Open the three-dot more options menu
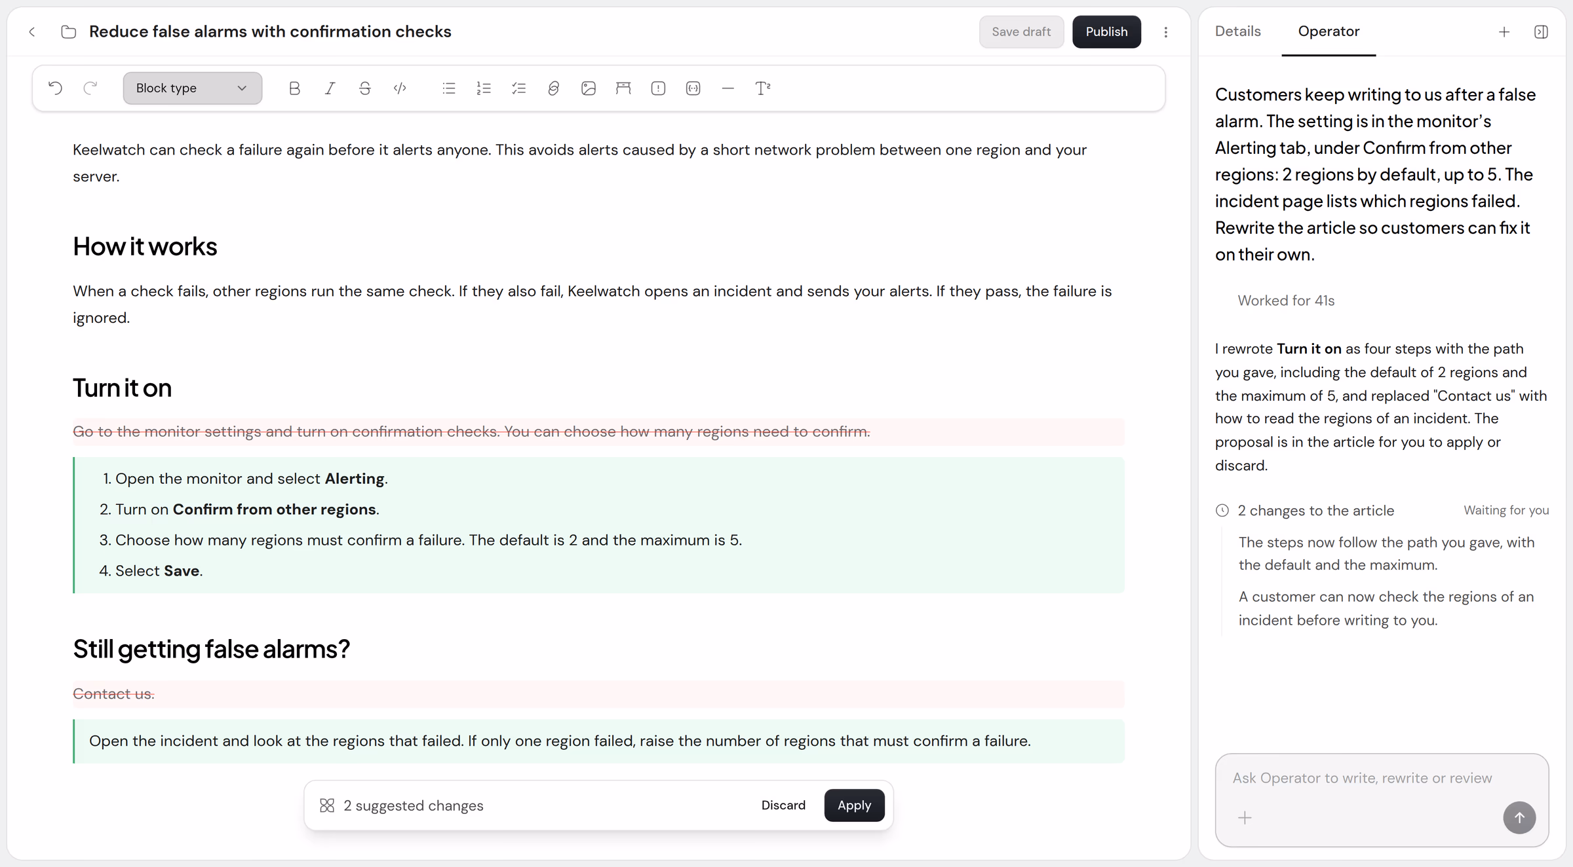Screen dimensions: 1573x867 1165,32
